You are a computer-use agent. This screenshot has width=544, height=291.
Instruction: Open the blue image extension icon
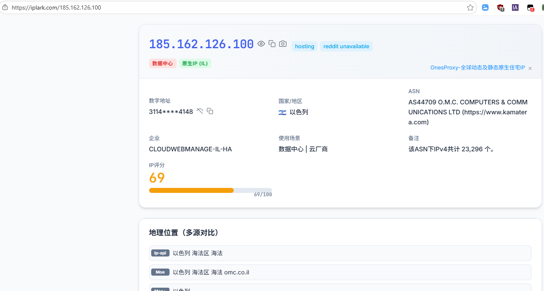pyautogui.click(x=485, y=7)
